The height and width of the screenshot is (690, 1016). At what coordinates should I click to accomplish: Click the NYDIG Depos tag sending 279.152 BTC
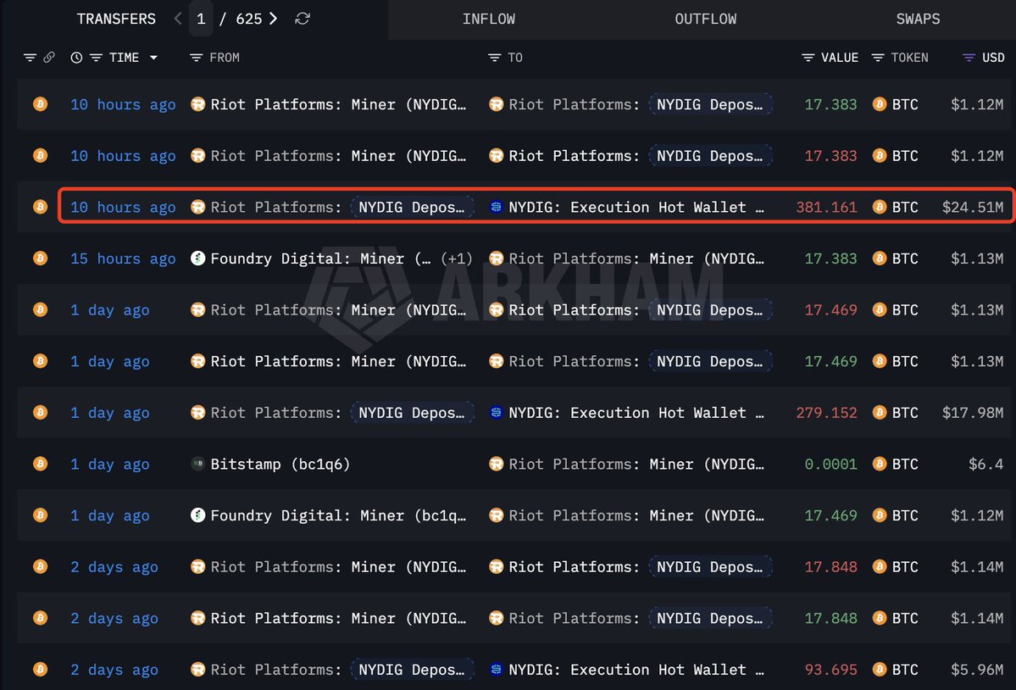pos(412,413)
